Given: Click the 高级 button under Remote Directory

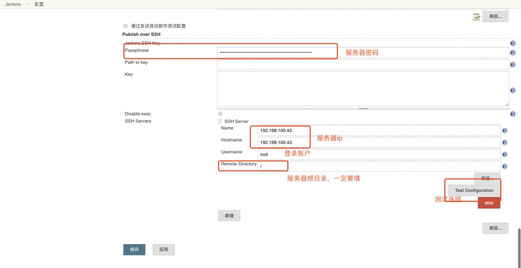Looking at the screenshot, I should (487, 178).
